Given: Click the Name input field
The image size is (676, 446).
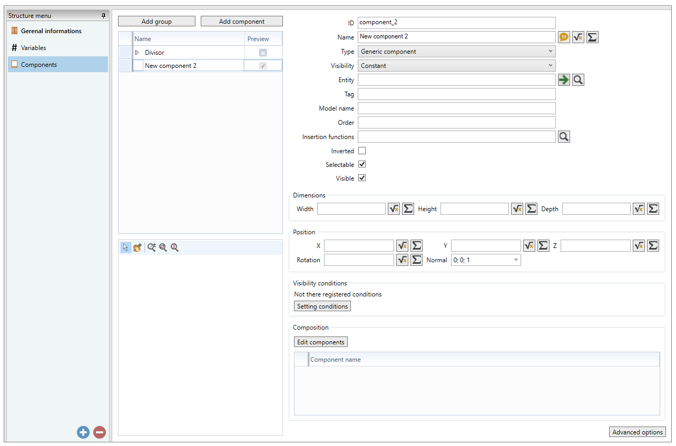Looking at the screenshot, I should point(457,37).
